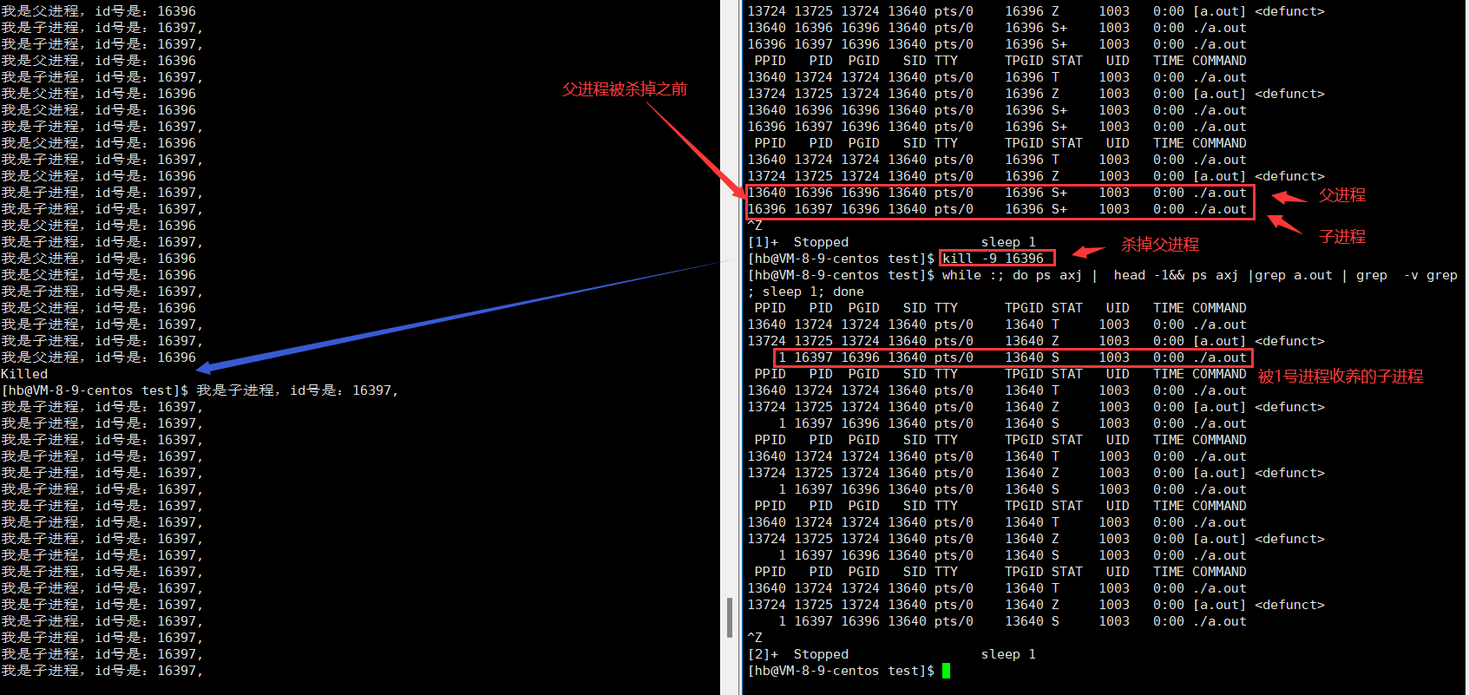
Task: Click "PPID" header just below "sleep 1; done"
Action: pos(771,308)
